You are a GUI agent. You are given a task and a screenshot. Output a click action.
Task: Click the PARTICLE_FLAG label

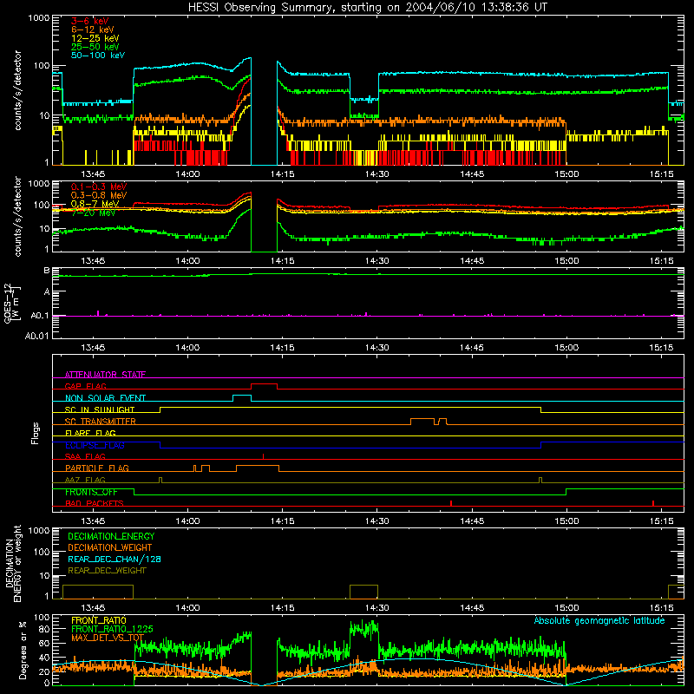tap(97, 468)
